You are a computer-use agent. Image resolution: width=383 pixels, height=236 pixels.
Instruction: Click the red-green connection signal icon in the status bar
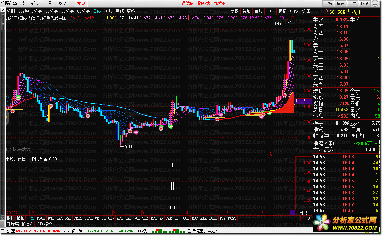click(x=168, y=231)
